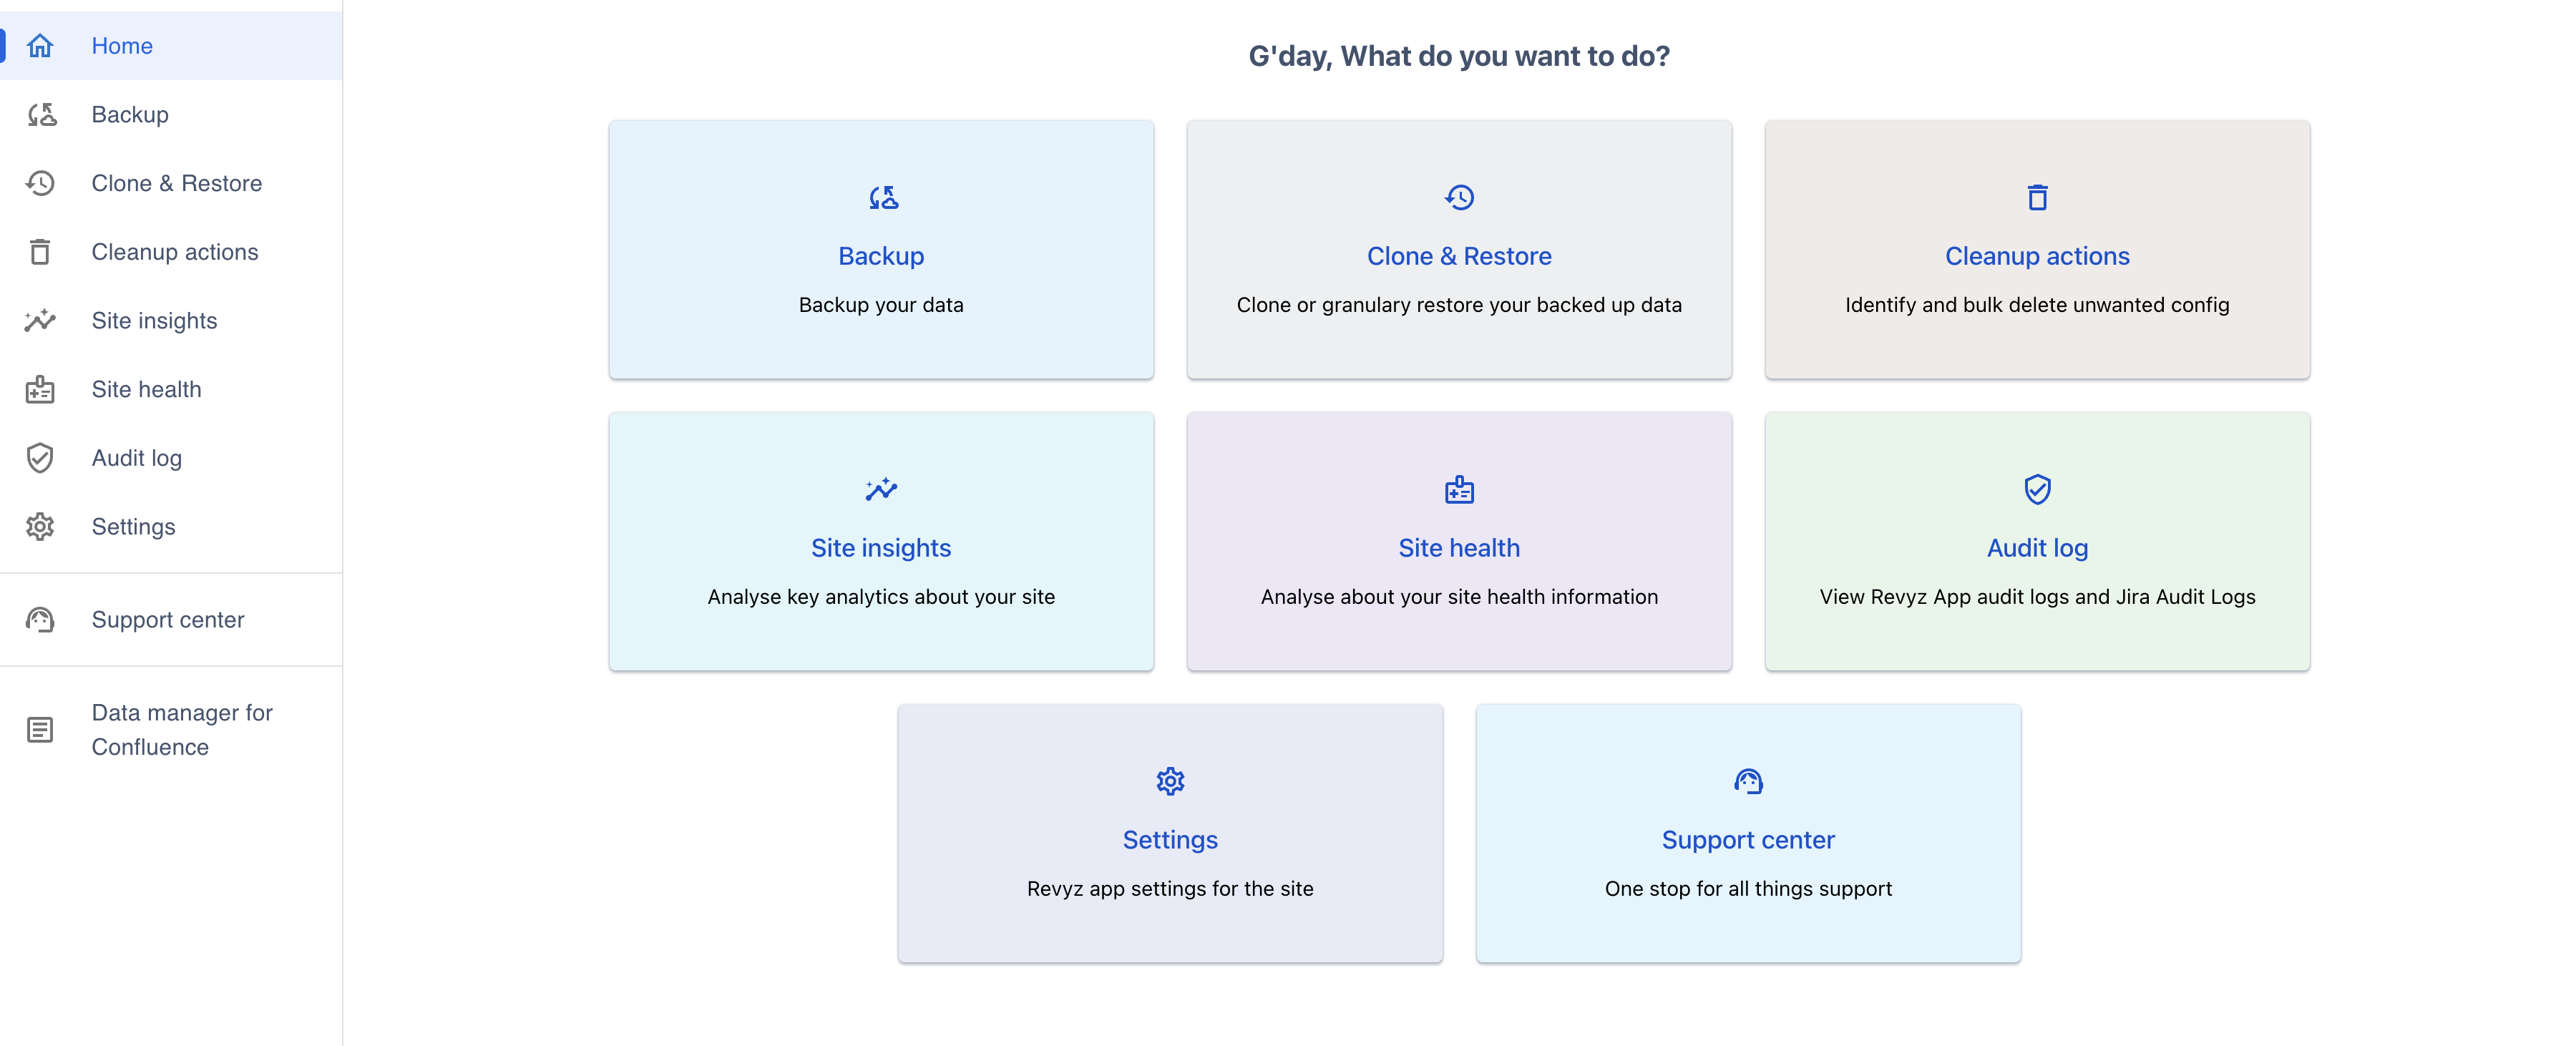Click the Clone & Restore history icon in card
Screen dimensions: 2576x1046
pyautogui.click(x=1459, y=198)
